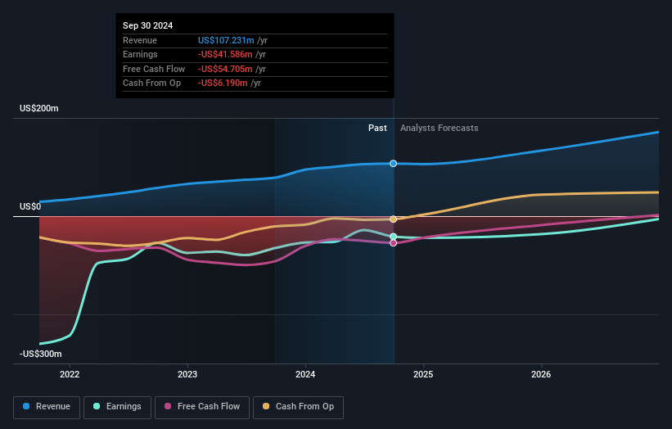This screenshot has width=672, height=429.
Task: Click the Earnings row label in tooltip
Action: (x=140, y=54)
